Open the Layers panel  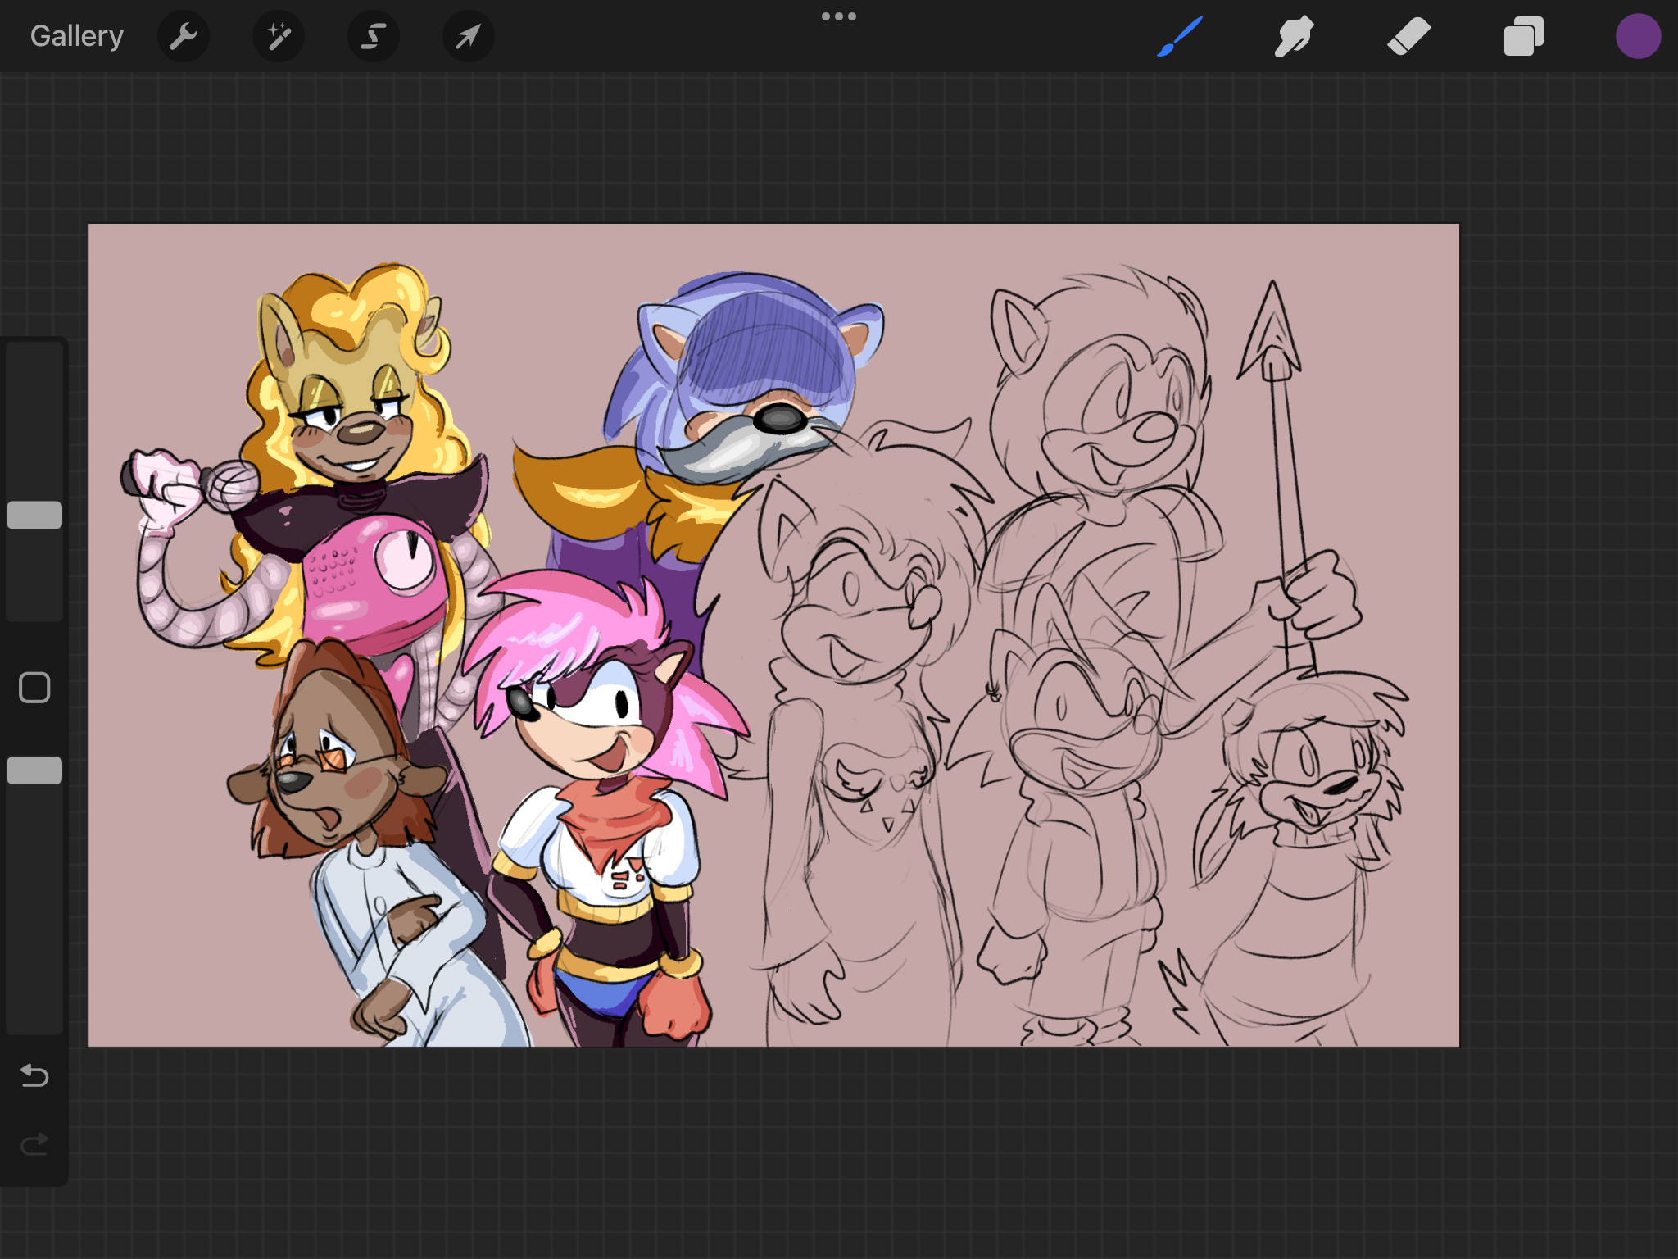pyautogui.click(x=1523, y=36)
